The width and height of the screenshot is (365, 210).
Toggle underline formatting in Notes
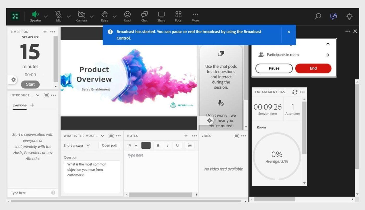(177, 145)
